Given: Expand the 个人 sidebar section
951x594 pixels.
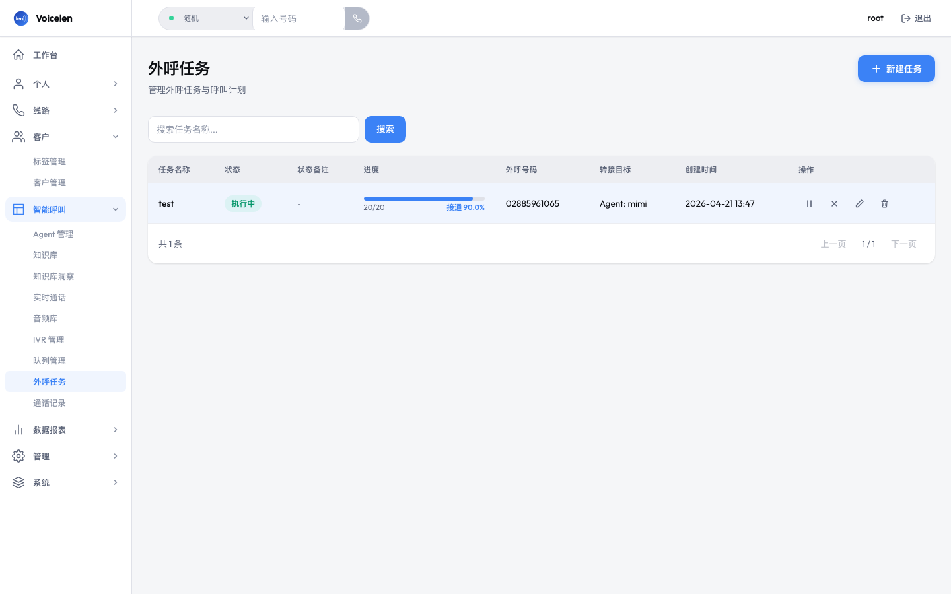Looking at the screenshot, I should (65, 84).
